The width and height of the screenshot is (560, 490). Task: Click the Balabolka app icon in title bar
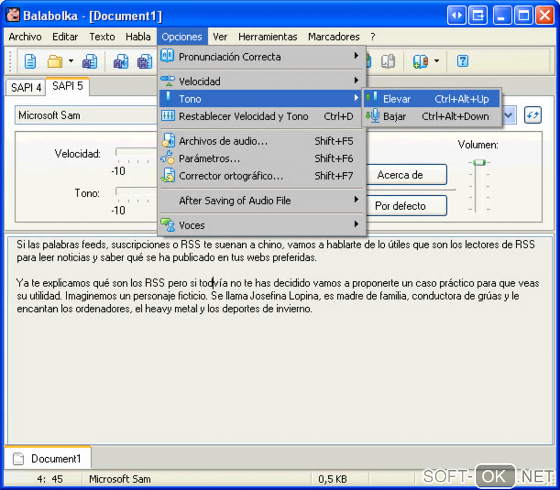pos(13,15)
